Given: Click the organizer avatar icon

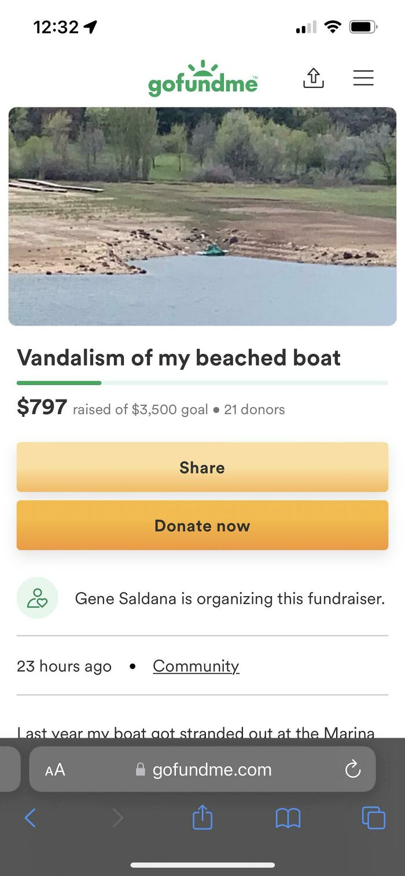Looking at the screenshot, I should pos(37,598).
